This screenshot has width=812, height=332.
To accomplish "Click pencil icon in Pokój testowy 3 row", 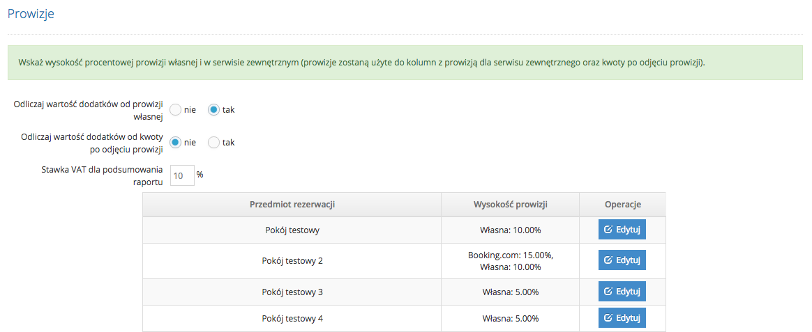I will (x=608, y=292).
